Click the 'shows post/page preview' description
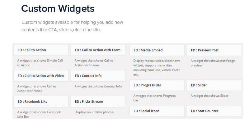249x119 pixels. point(213,63)
